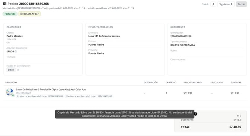Select the document identifier 2000018016659268 in the Documento card
The image size is (250, 136).
(x=181, y=36)
